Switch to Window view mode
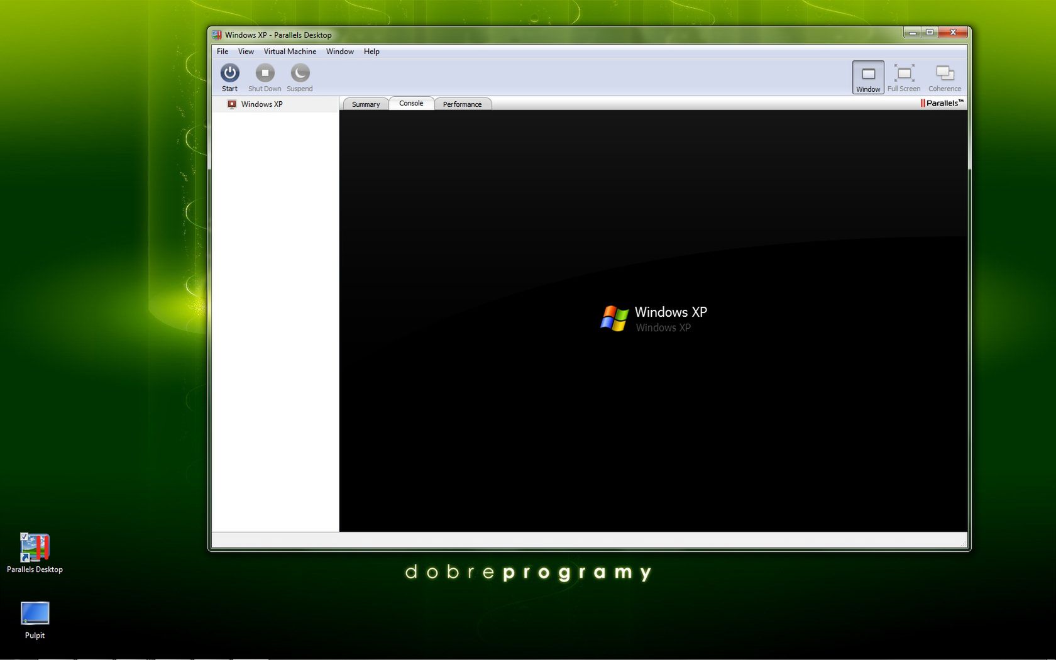The width and height of the screenshot is (1056, 660). pyautogui.click(x=868, y=77)
